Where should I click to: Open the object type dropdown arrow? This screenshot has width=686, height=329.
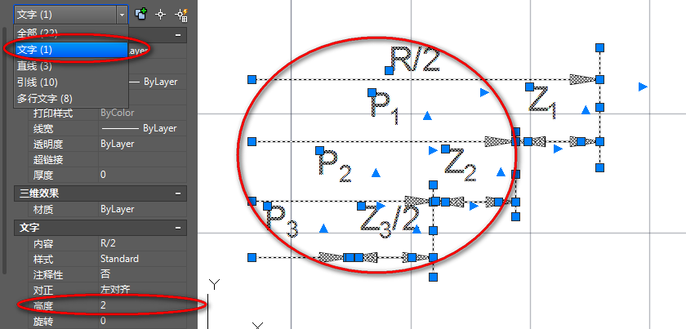122,15
